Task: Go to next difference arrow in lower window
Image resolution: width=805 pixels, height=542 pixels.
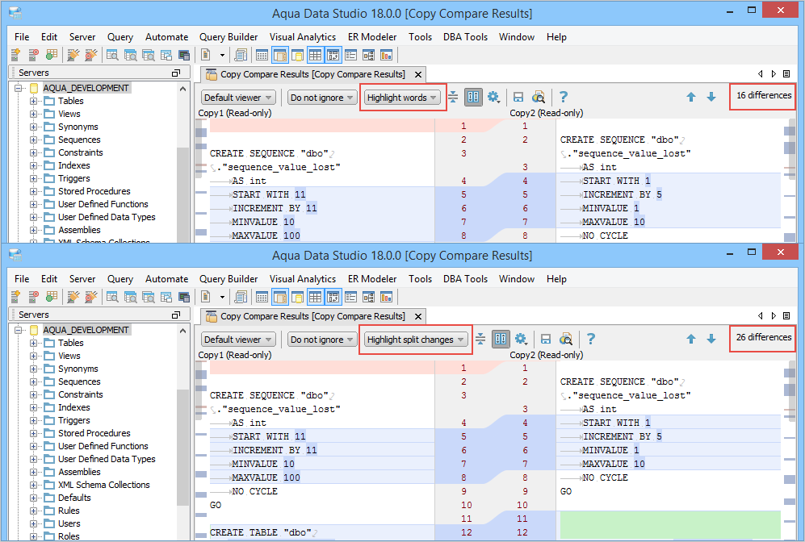Action: point(711,339)
